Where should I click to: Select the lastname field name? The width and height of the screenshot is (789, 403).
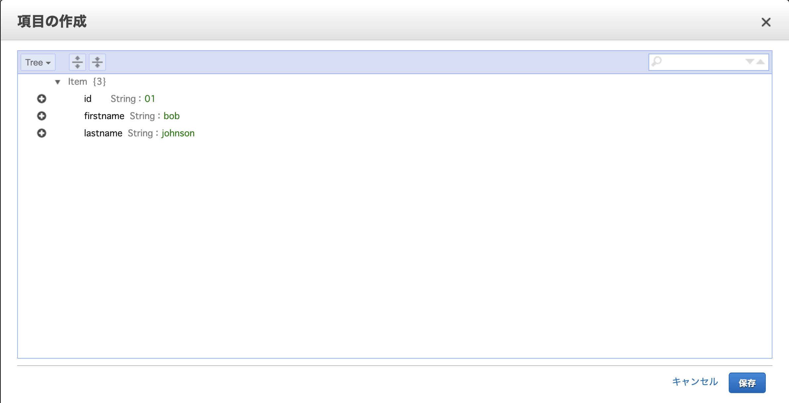pos(103,133)
